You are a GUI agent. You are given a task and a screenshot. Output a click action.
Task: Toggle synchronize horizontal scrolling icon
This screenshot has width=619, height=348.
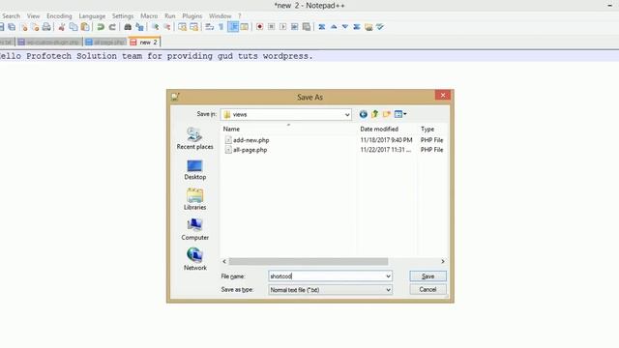click(193, 27)
